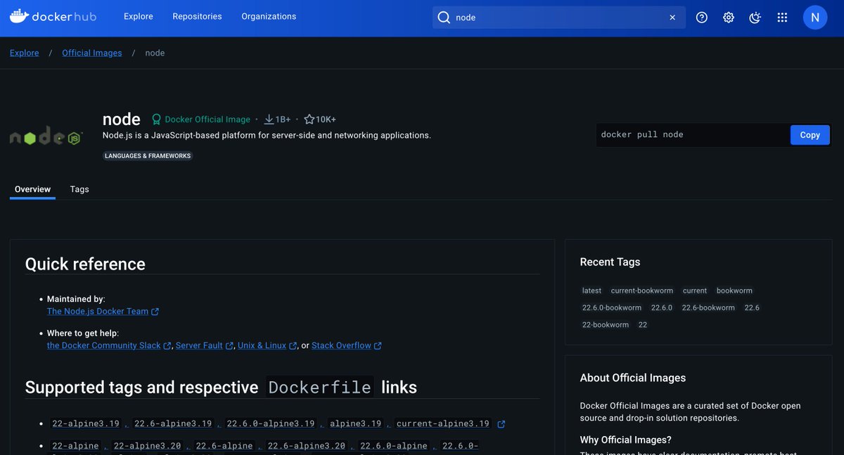Image resolution: width=844 pixels, height=455 pixels.
Task: Select the 22 recent tag chip
Action: pyautogui.click(x=643, y=325)
